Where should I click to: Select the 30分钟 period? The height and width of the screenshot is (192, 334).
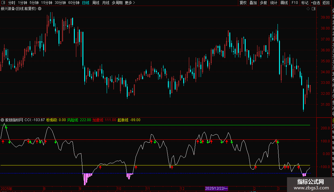(60, 3)
